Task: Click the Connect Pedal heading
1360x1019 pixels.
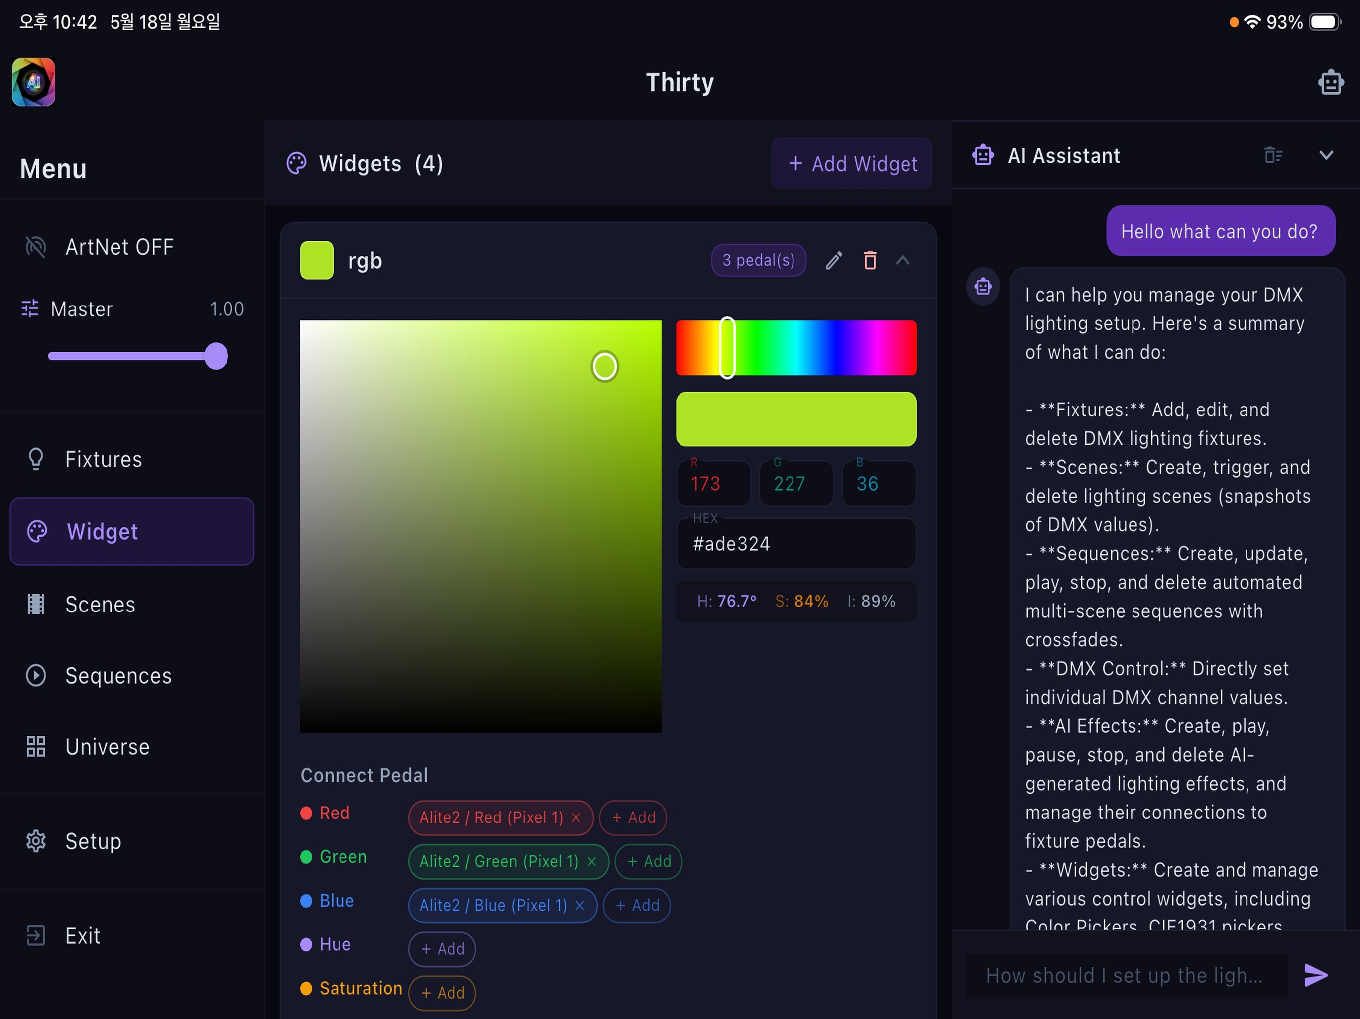Action: [364, 776]
